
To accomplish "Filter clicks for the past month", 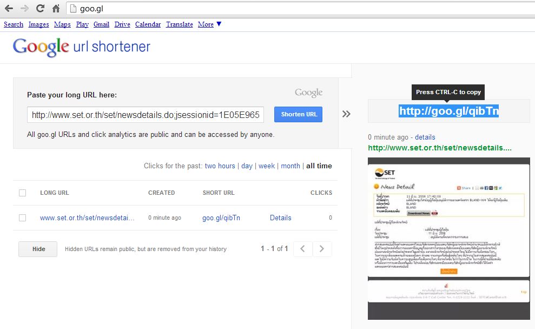I will coord(290,166).
